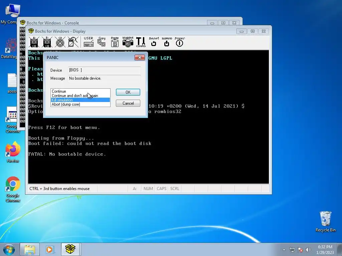Click the floppy B: drive toolbar icon
The image size is (342, 256).
pos(47,42)
